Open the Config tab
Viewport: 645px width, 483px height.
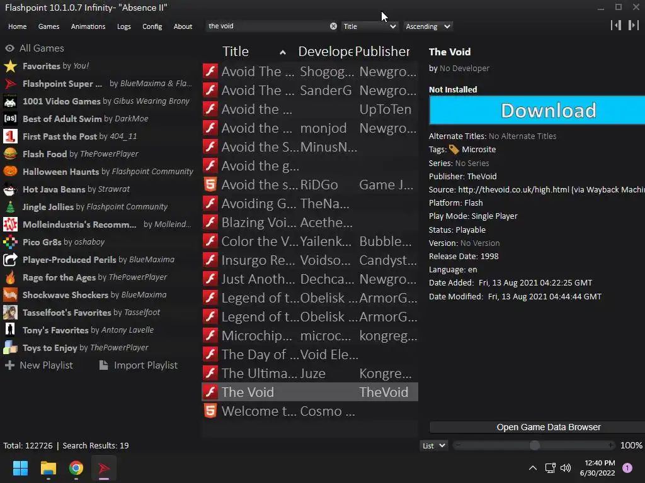click(152, 26)
